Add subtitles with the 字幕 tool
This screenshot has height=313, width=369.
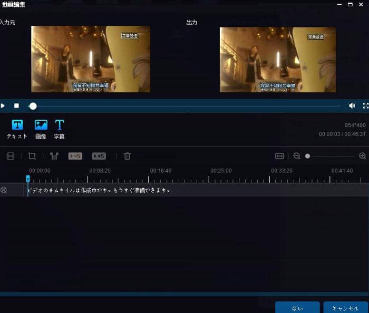pyautogui.click(x=59, y=129)
